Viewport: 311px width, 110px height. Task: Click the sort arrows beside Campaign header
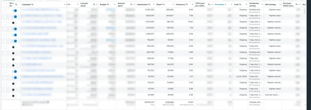[x=32, y=4]
